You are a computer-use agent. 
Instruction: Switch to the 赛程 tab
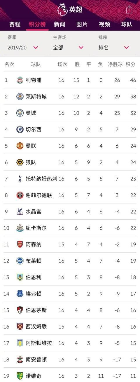15,24
